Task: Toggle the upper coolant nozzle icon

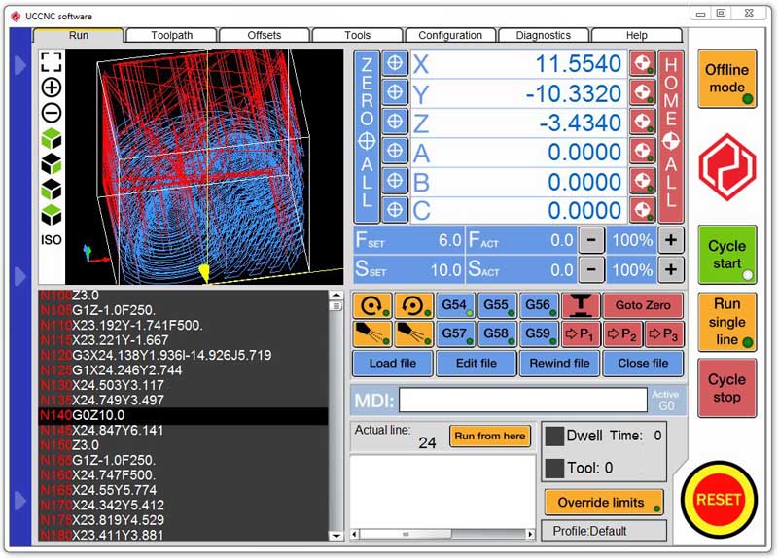Action: tap(372, 333)
